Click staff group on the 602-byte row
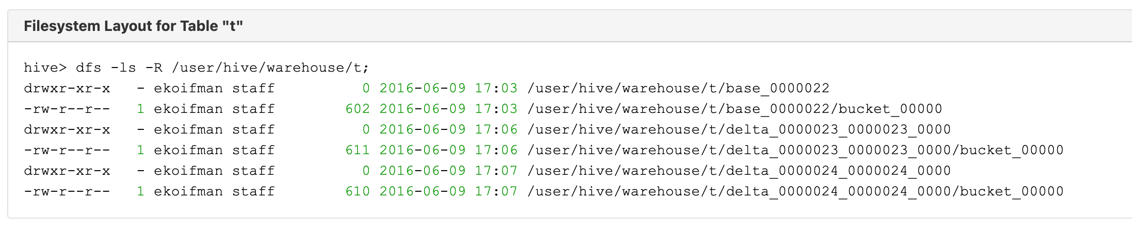This screenshot has height=231, width=1132. (x=253, y=109)
